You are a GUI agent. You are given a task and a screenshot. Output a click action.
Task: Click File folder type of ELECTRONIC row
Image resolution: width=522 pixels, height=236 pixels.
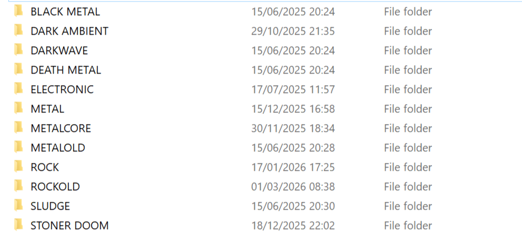coord(408,89)
